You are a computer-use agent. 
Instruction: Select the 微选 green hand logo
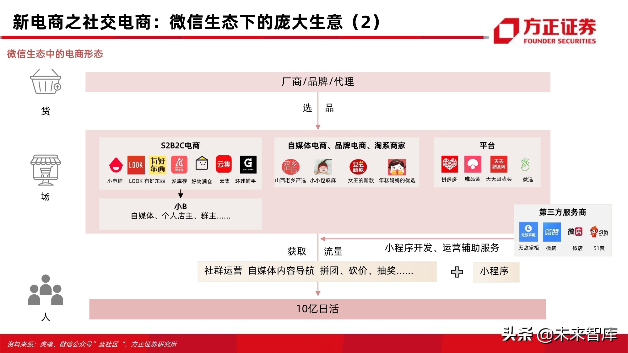[x=525, y=164]
